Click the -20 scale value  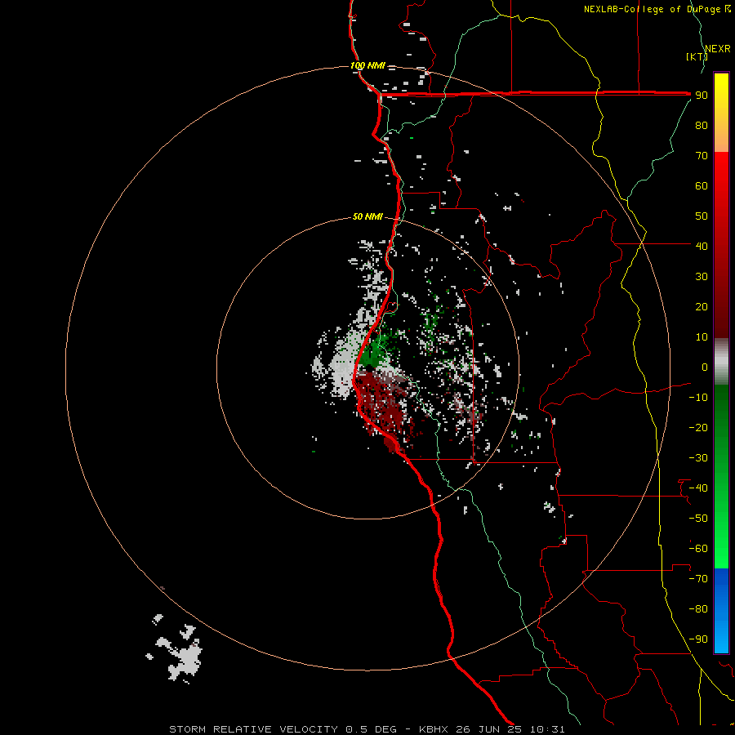click(698, 427)
